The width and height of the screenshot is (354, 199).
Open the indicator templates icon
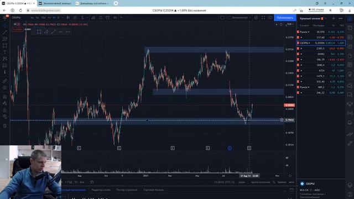coord(101,18)
